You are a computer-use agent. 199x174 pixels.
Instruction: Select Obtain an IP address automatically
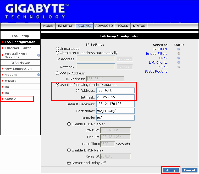[57, 53]
